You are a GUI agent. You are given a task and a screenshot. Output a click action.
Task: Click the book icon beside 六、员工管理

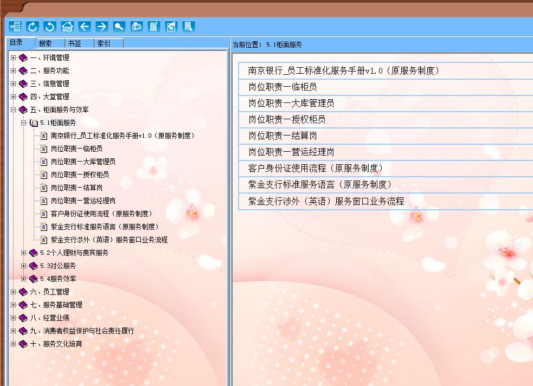coord(23,292)
